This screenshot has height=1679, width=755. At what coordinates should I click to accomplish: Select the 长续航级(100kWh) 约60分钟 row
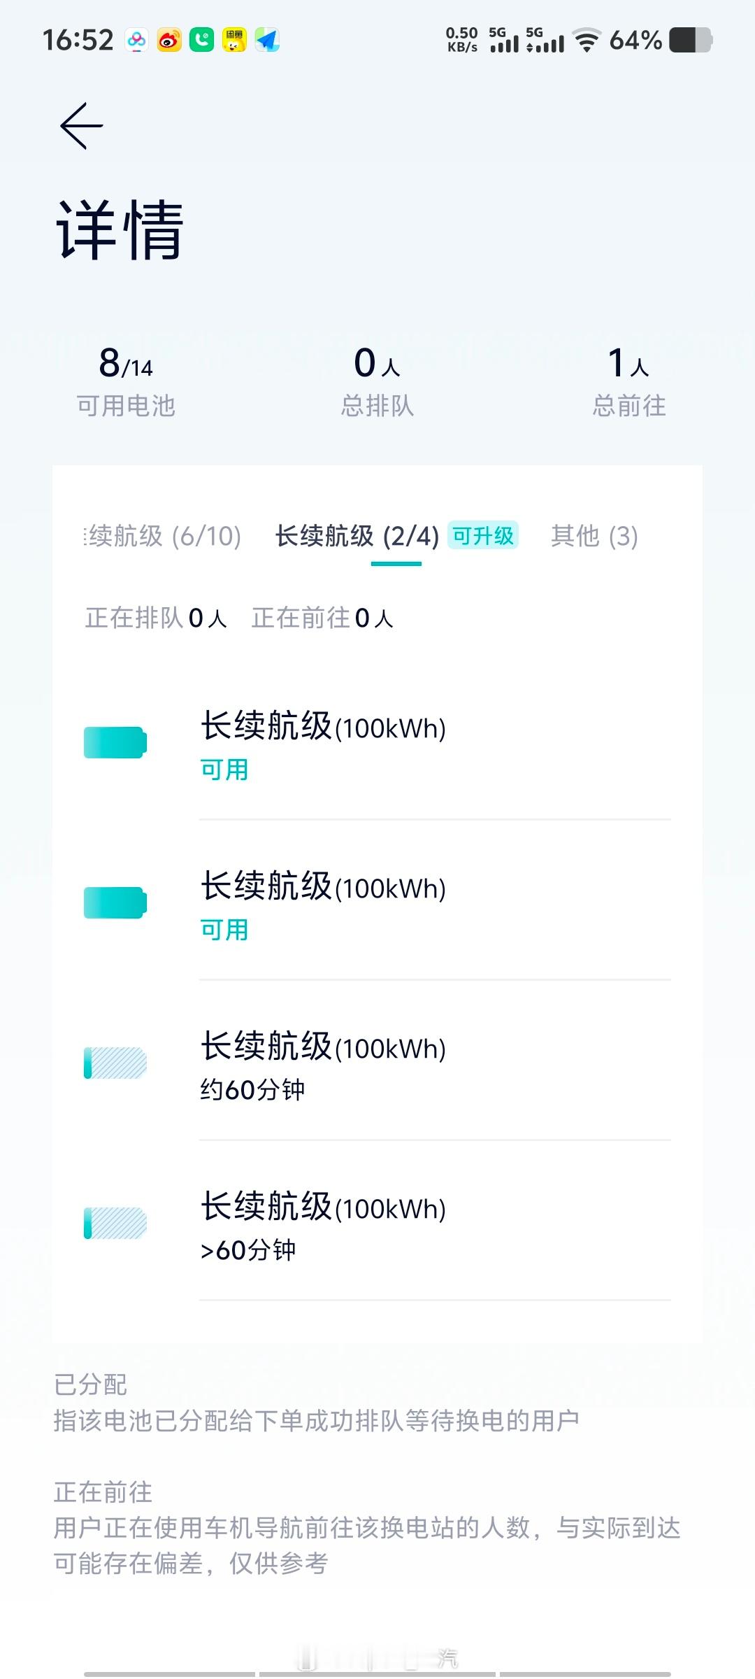point(377,1064)
